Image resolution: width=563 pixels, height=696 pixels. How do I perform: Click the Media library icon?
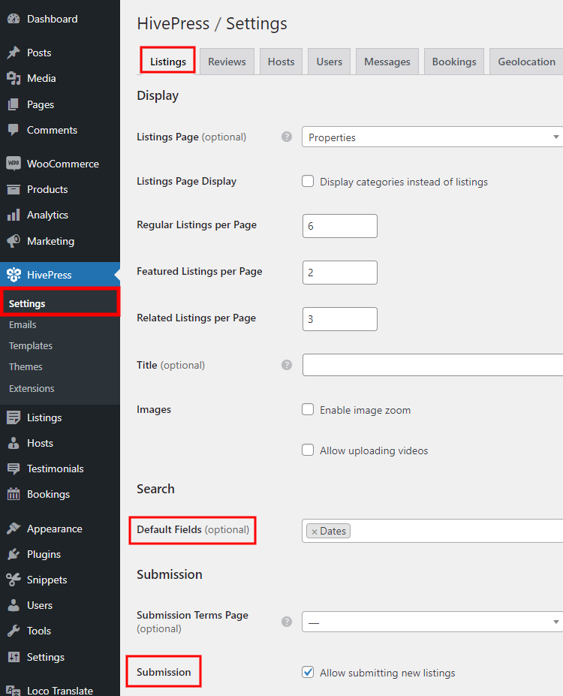(14, 78)
